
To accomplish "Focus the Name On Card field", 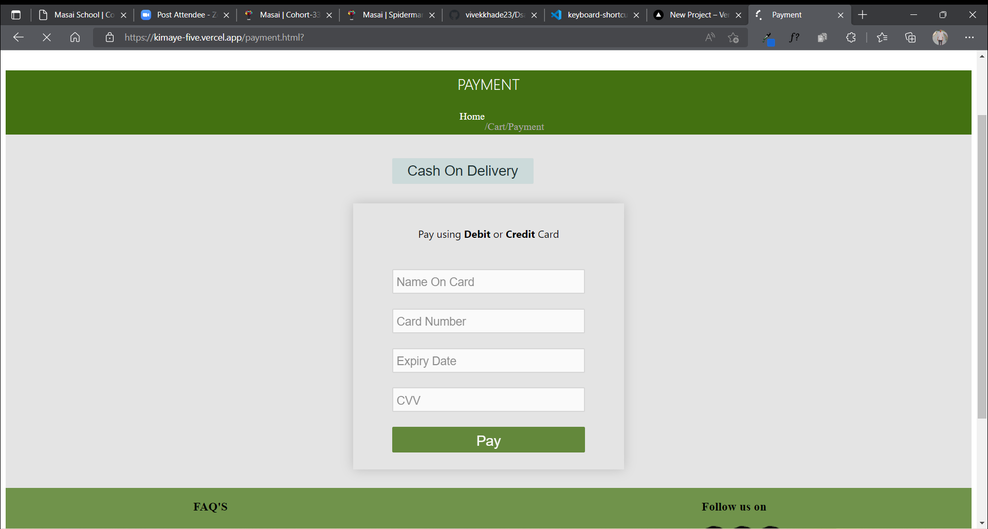I will click(488, 281).
